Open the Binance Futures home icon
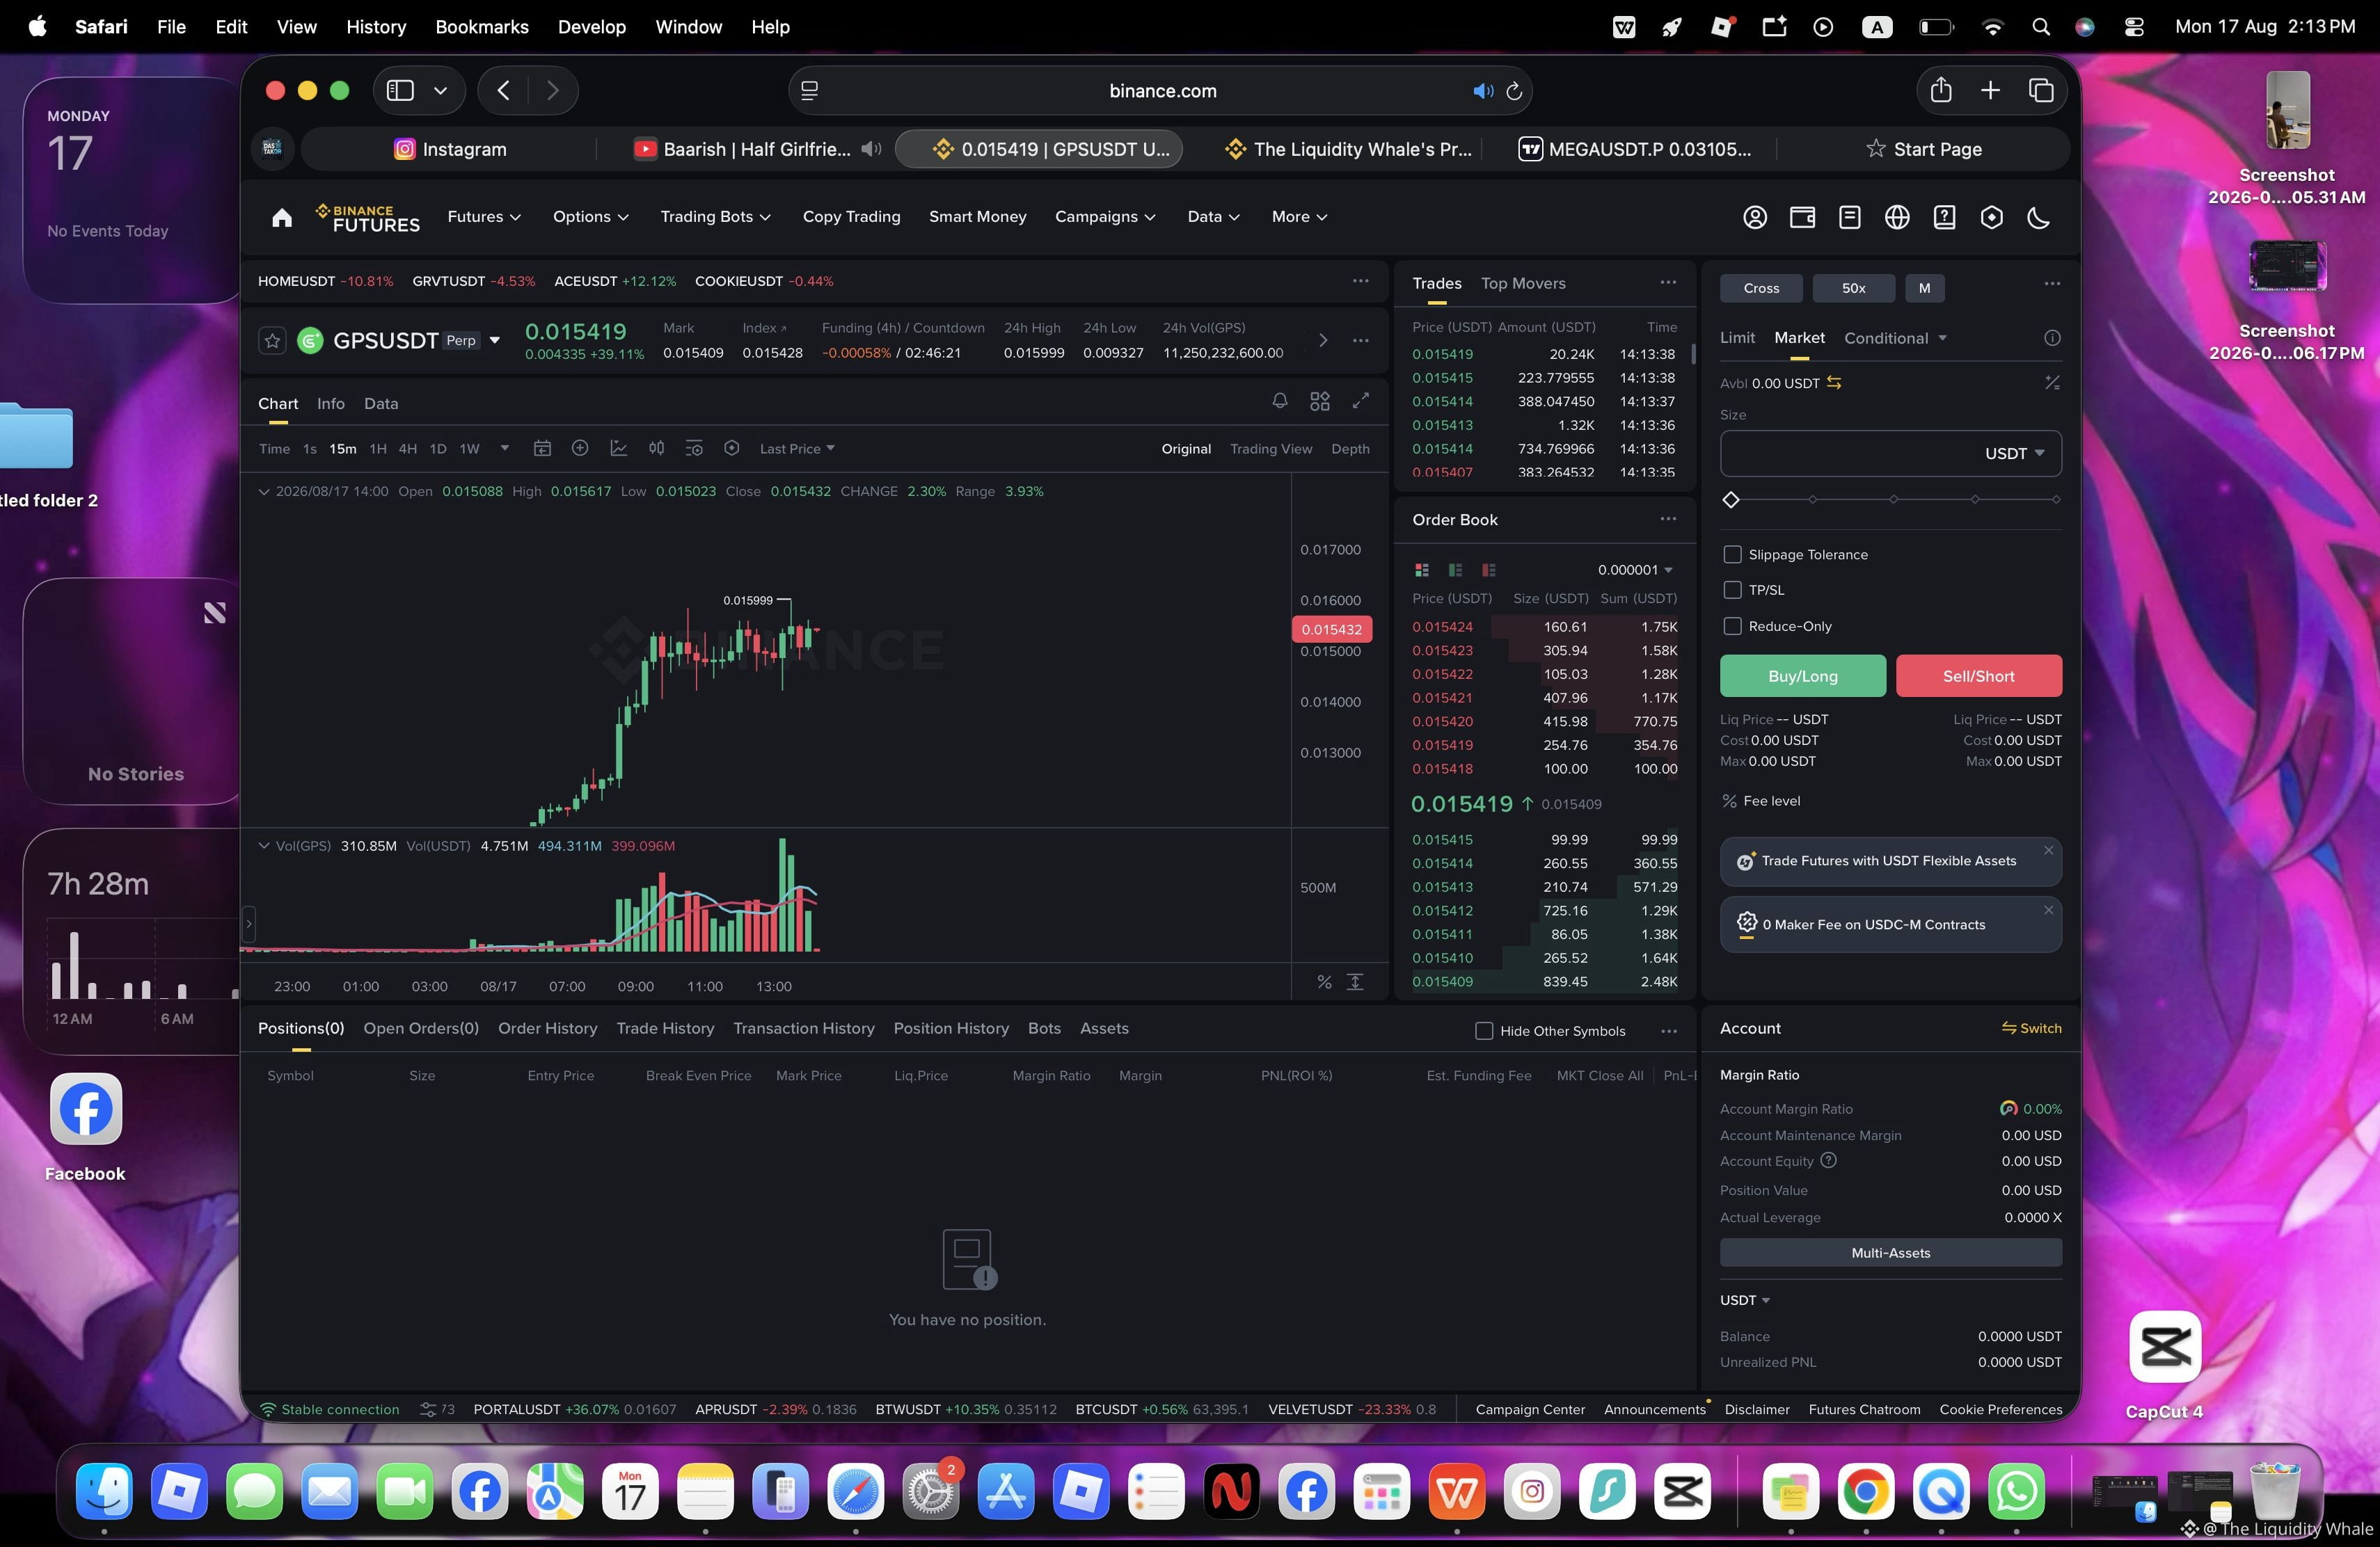 click(282, 217)
